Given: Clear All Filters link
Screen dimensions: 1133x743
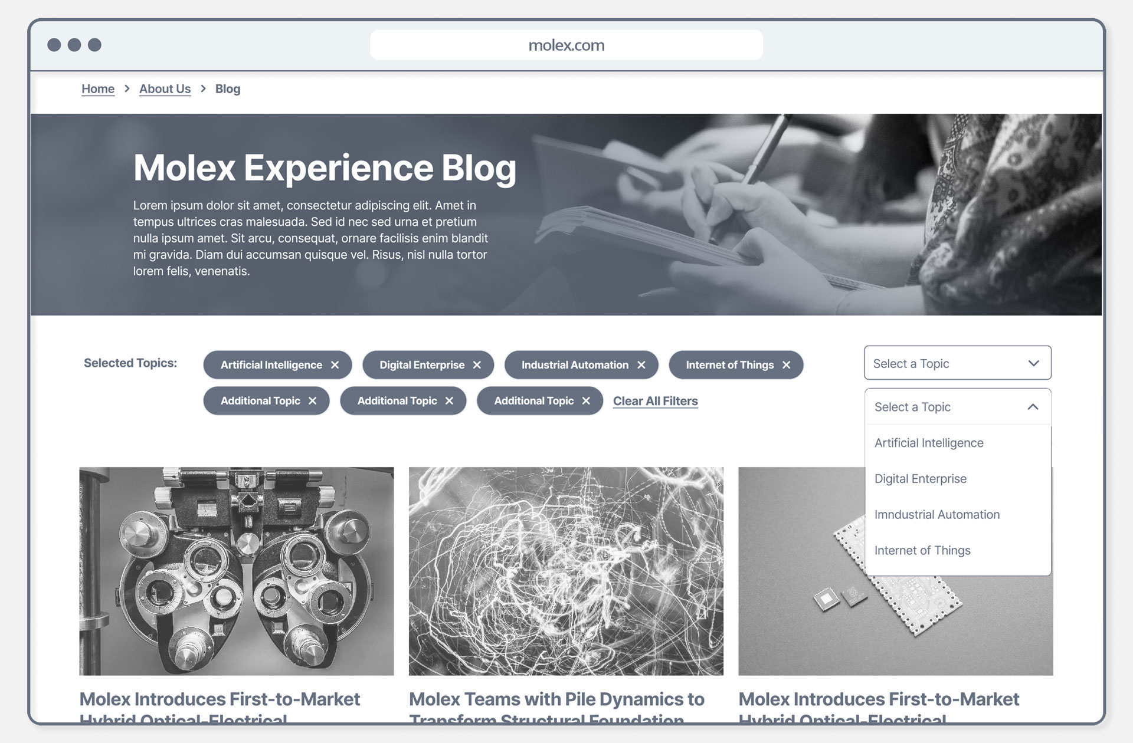Looking at the screenshot, I should (x=655, y=401).
